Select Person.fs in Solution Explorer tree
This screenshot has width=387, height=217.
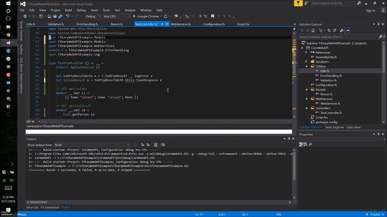click(326, 94)
